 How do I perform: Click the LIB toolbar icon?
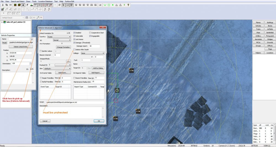point(68,5)
